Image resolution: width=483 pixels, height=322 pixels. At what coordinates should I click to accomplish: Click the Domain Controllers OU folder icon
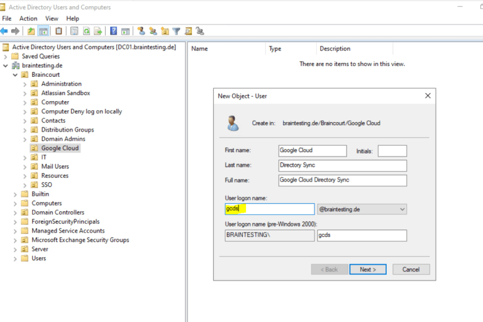tap(25, 213)
